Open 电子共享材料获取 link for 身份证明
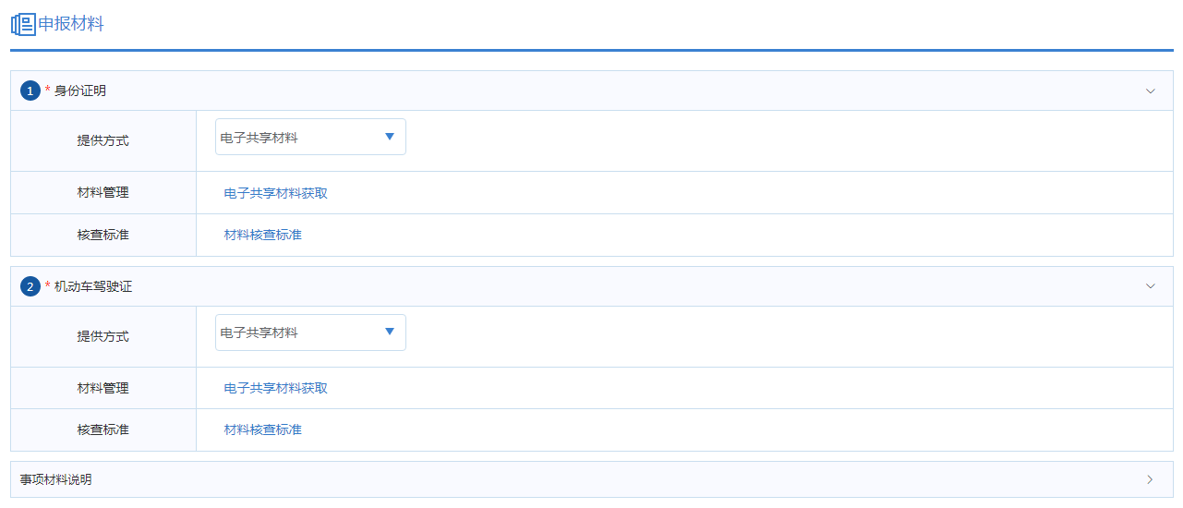This screenshot has width=1183, height=508. 275,193
